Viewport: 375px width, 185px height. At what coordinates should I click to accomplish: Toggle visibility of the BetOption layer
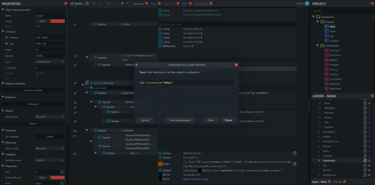(x=369, y=108)
